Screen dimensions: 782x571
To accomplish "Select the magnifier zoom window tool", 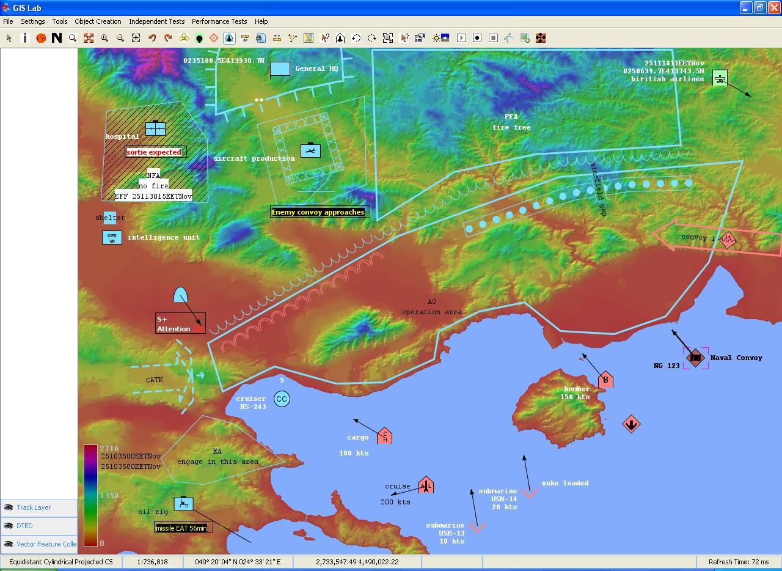I will tap(73, 38).
